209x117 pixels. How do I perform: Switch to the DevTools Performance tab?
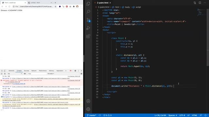pos(43,71)
